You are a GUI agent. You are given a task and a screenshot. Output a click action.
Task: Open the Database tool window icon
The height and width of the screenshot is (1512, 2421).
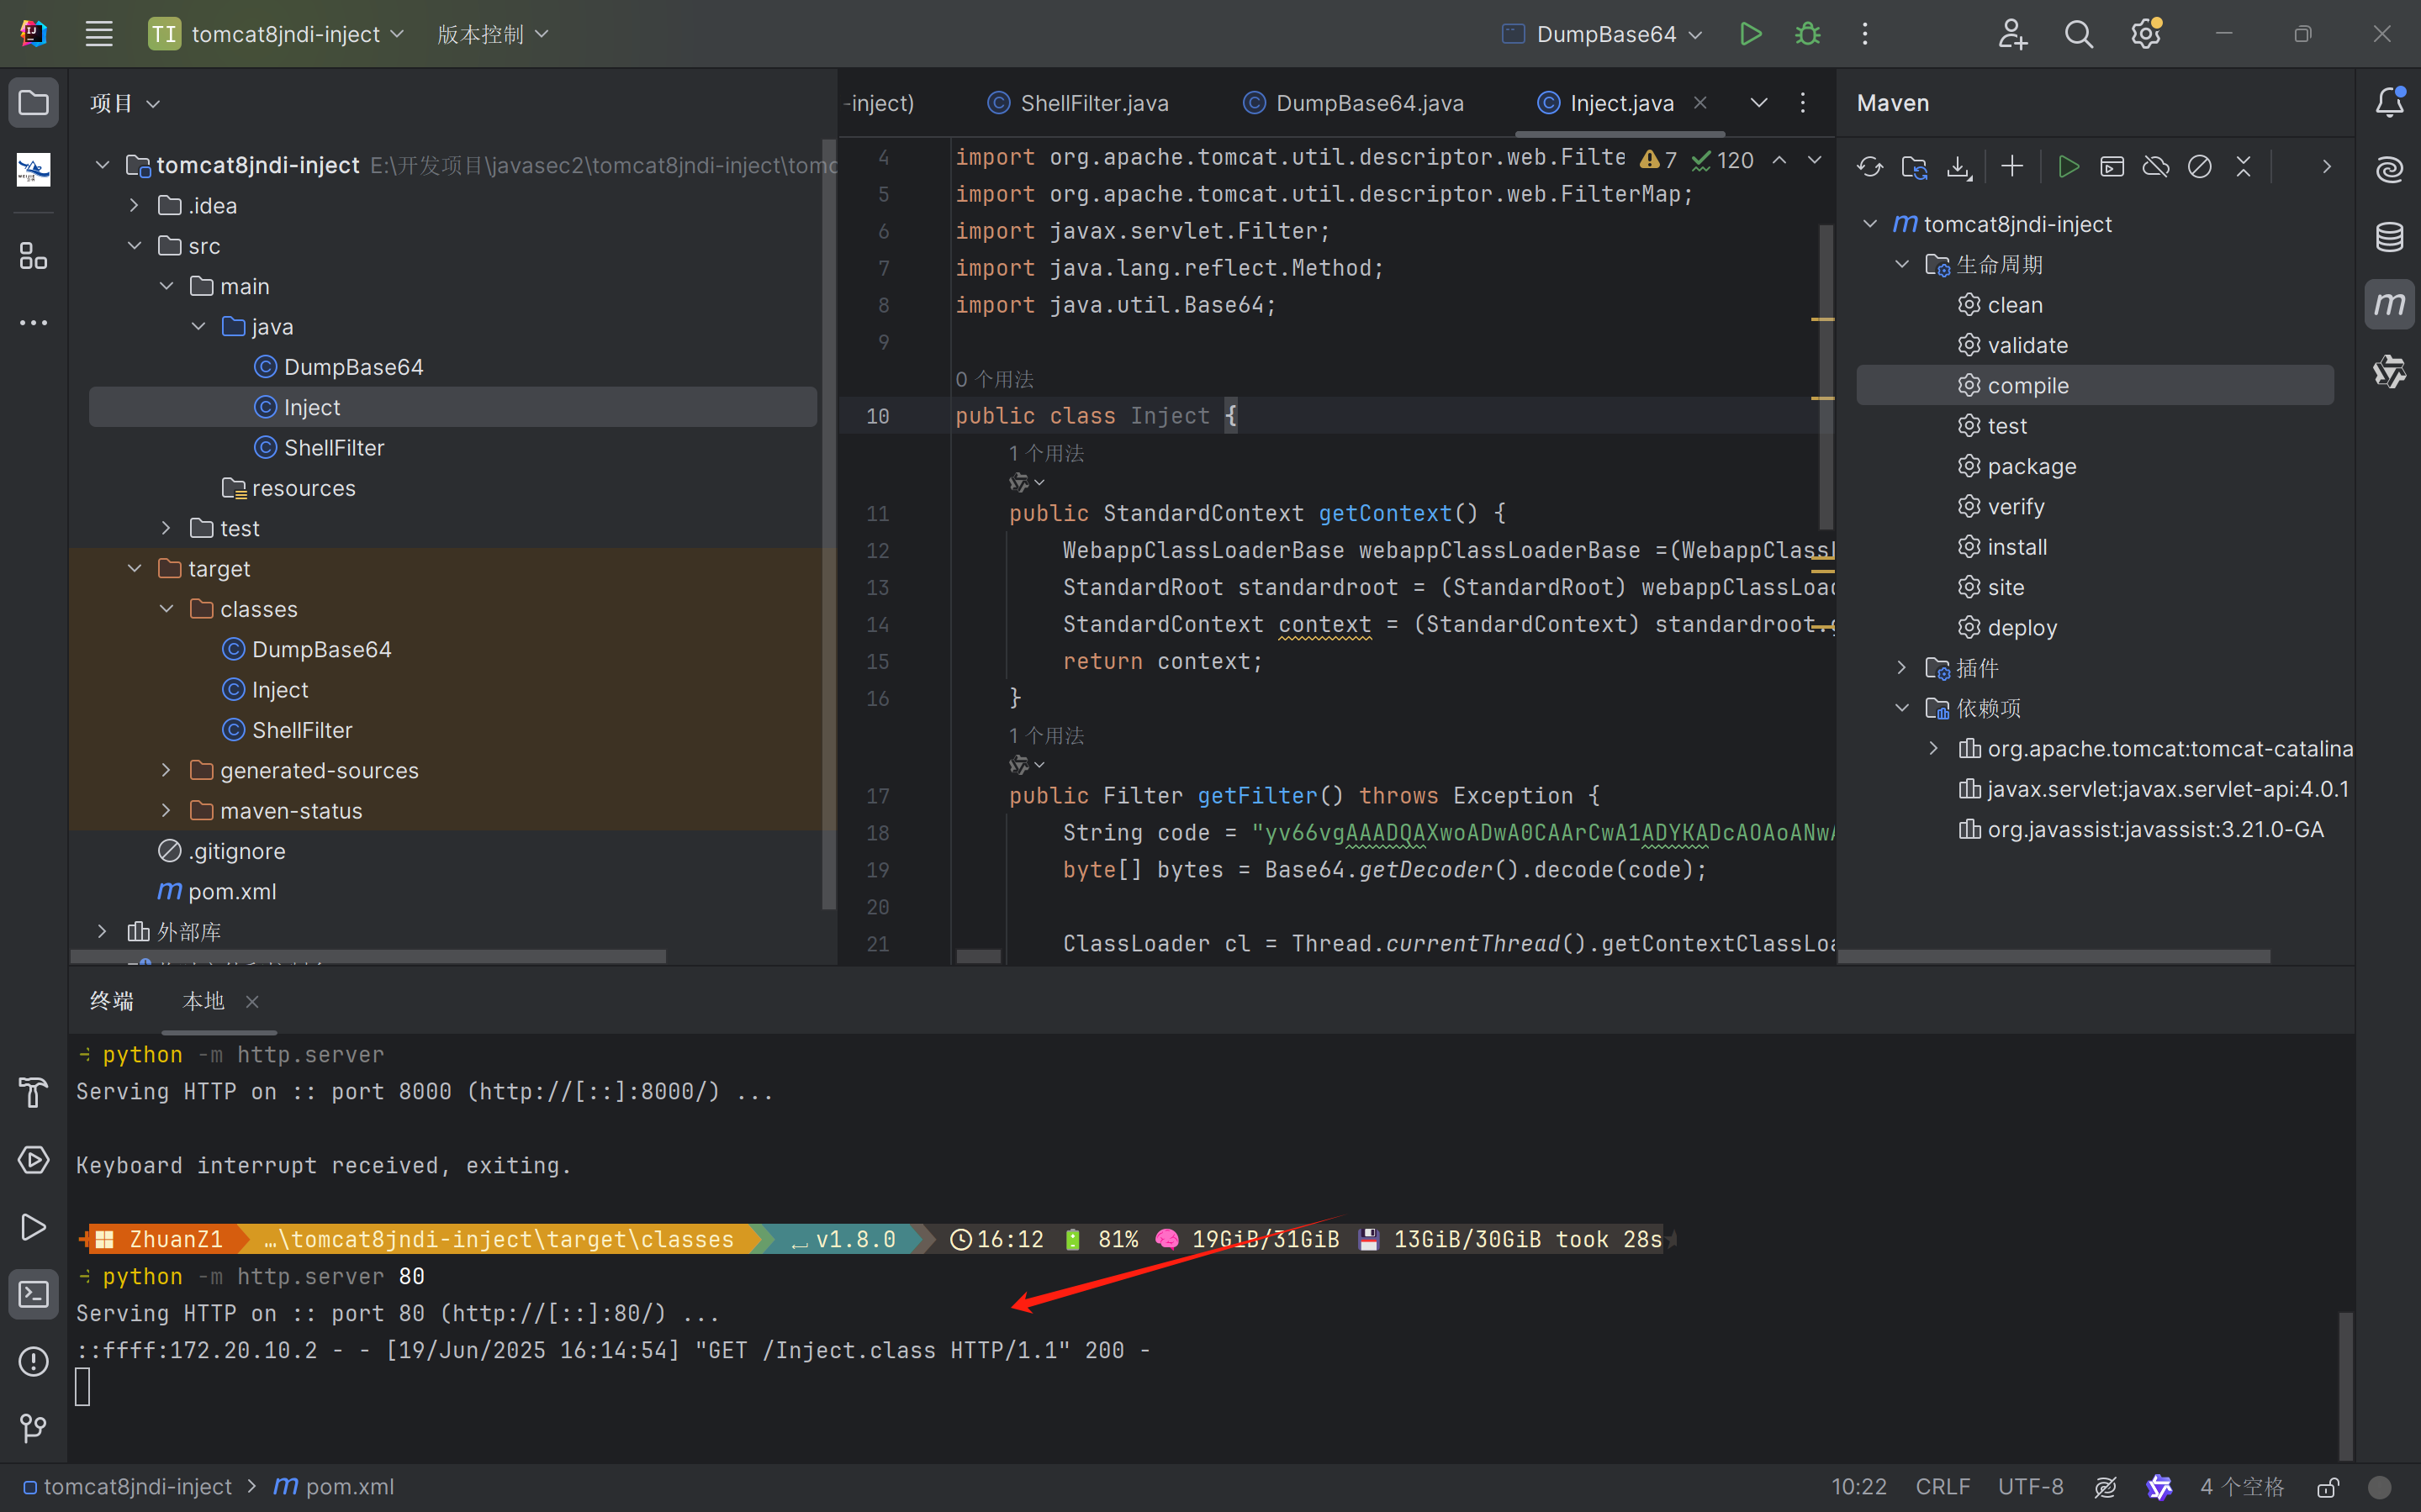2390,237
